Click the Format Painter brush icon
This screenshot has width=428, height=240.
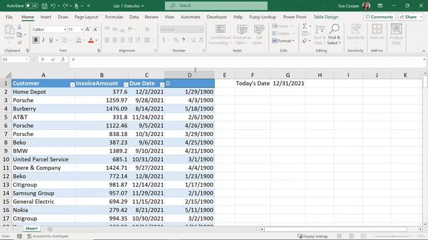tap(19, 43)
